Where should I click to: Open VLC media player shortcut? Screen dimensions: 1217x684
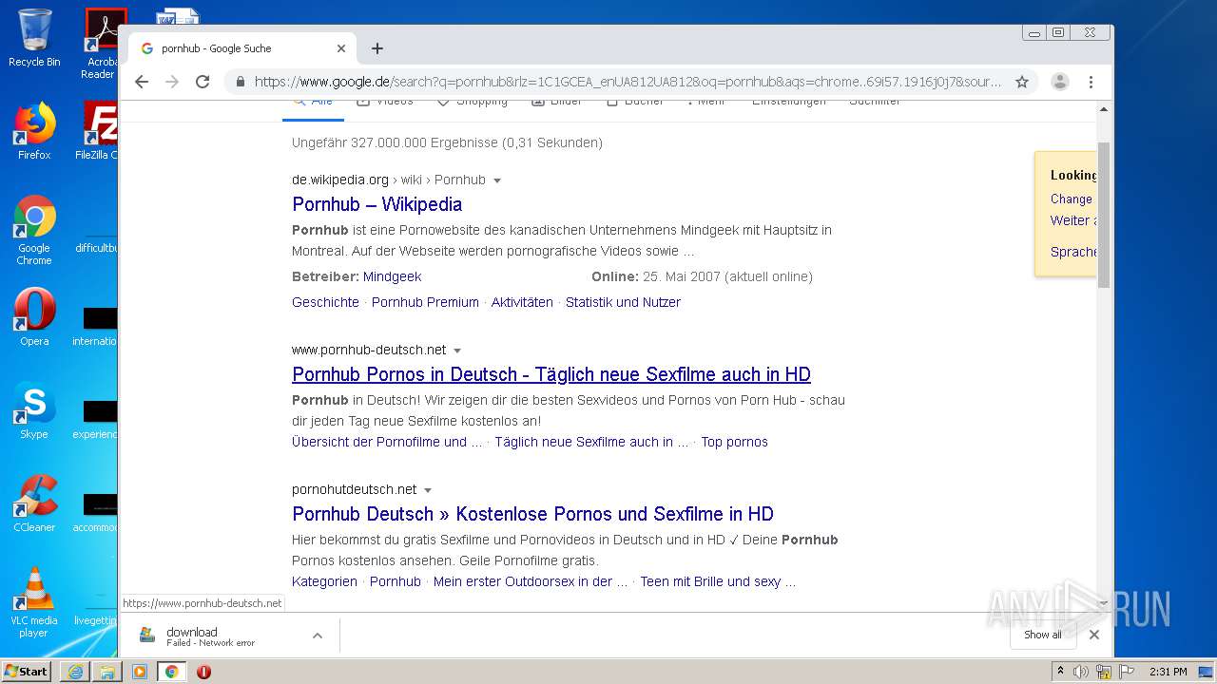tap(34, 602)
